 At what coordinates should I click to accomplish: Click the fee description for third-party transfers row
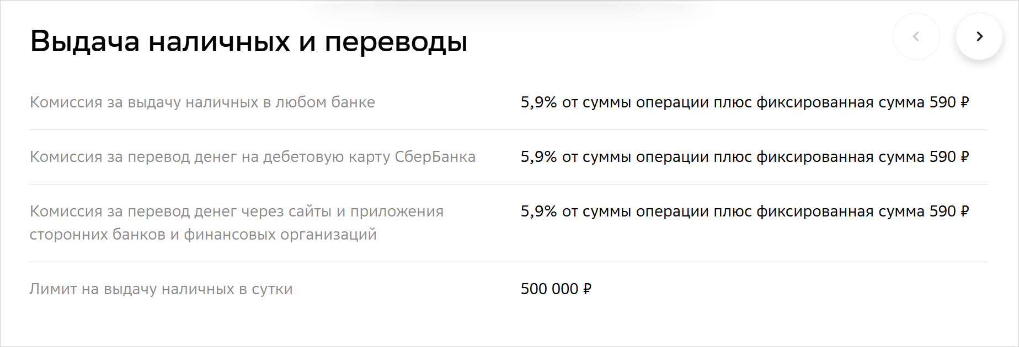[x=744, y=212]
